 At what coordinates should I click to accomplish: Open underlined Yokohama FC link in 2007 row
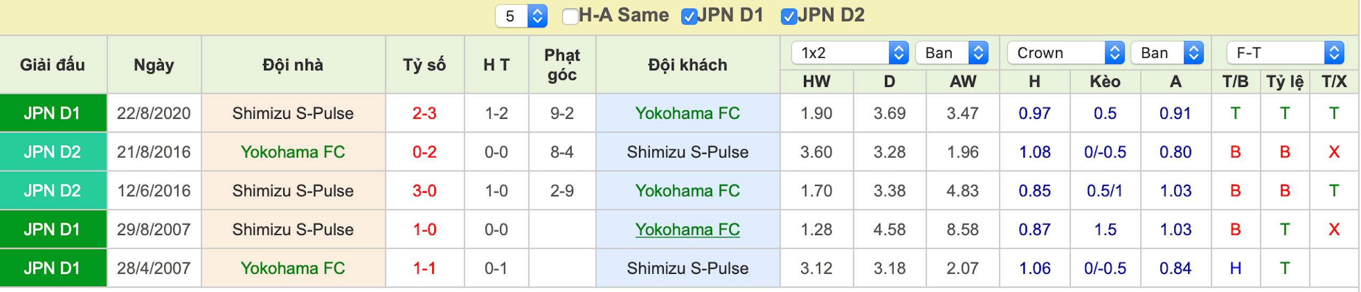click(687, 230)
